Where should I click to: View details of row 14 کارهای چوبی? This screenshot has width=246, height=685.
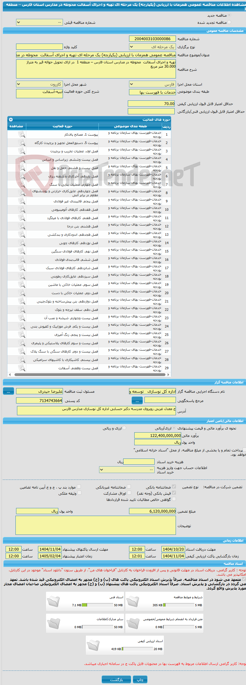pyautogui.click(x=22, y=243)
